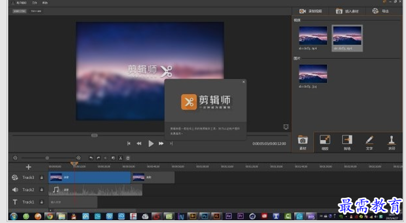Screen dimensions: 406x223
Task: Open the material tab in bottom toolbar
Action: (x=302, y=142)
